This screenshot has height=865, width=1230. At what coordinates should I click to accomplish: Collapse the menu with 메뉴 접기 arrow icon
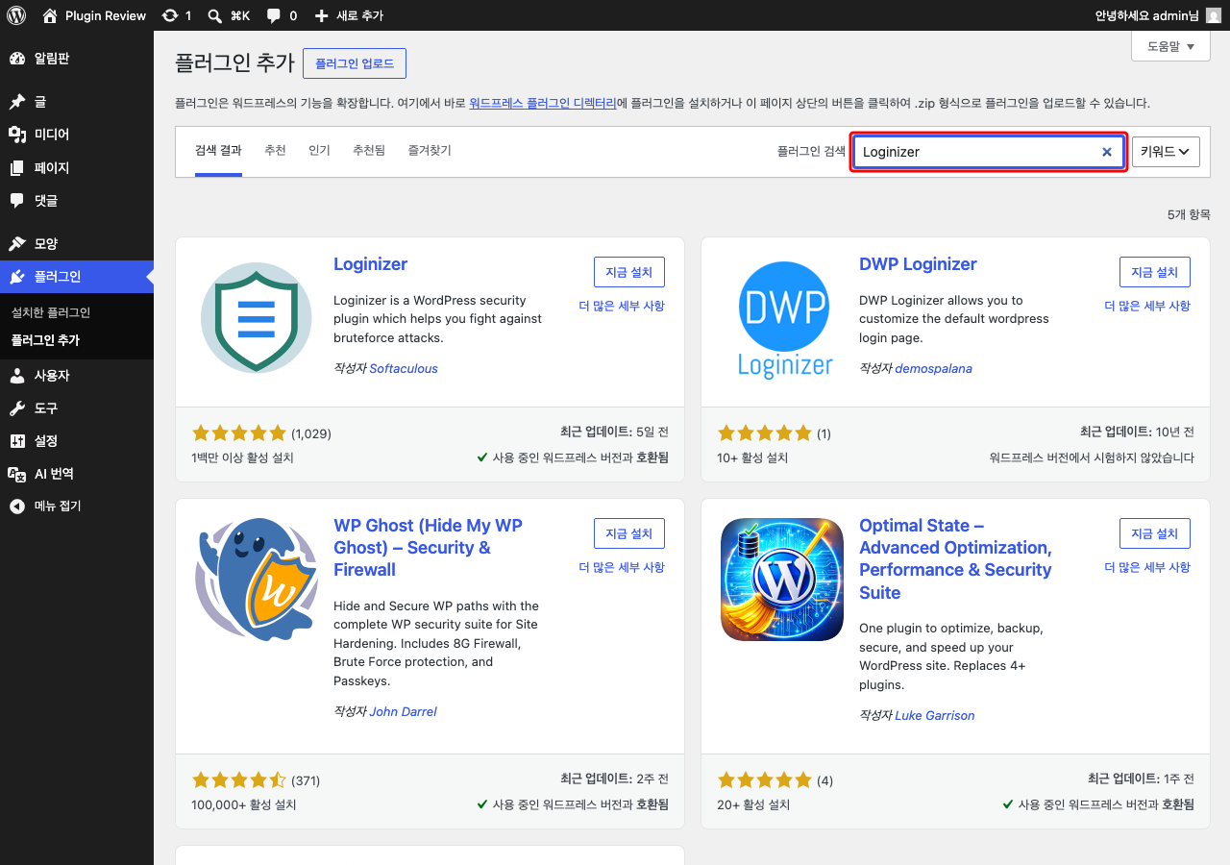(x=17, y=507)
